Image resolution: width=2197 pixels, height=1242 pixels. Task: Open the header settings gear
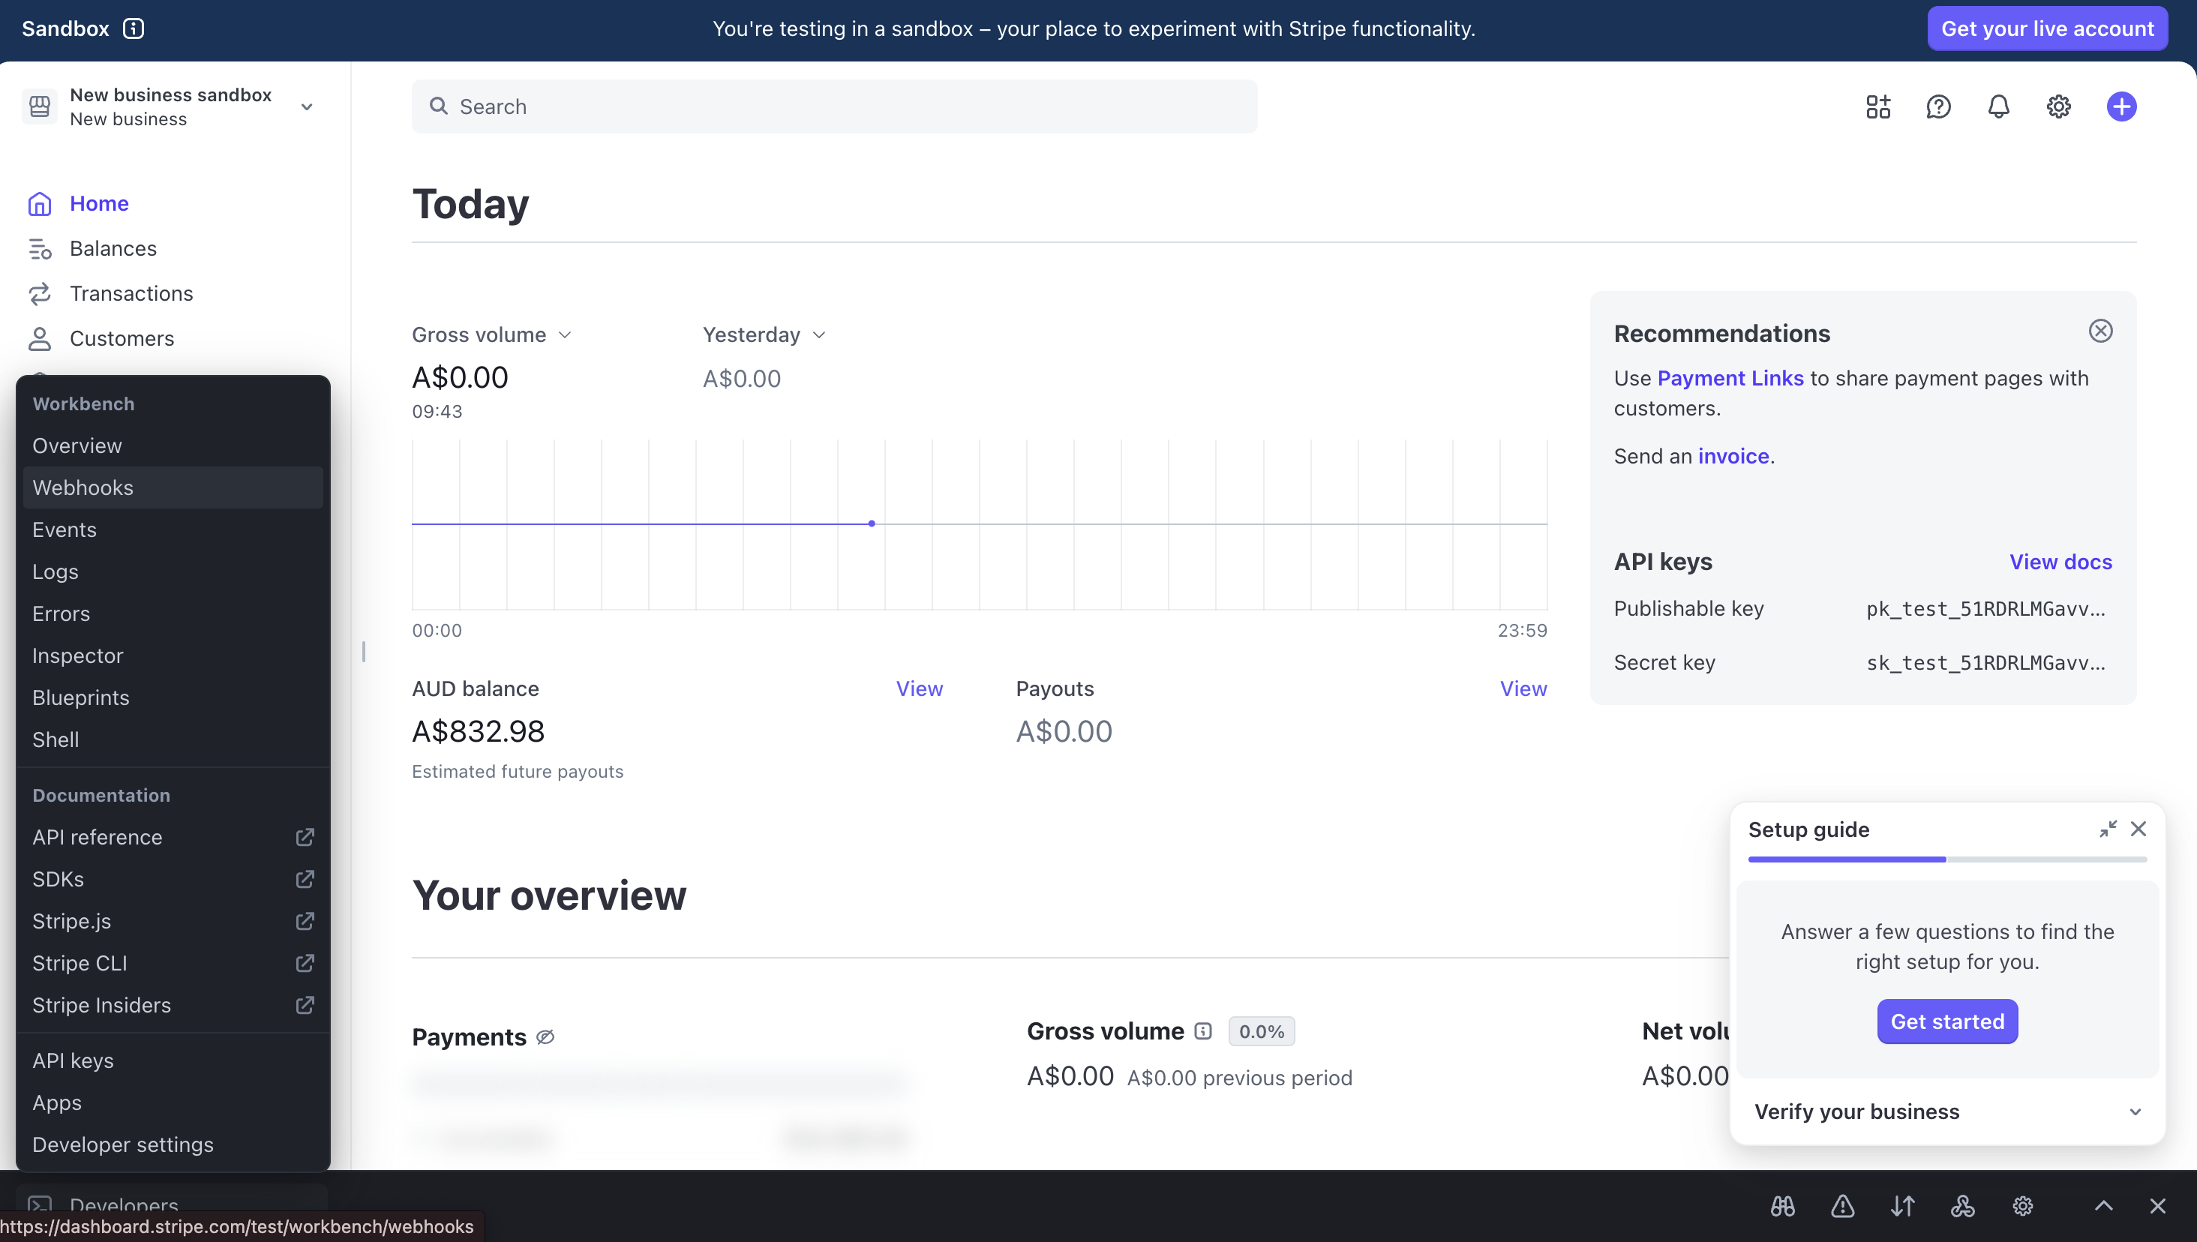(x=2058, y=106)
